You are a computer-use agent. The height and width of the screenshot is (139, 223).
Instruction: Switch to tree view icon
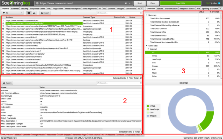coord(34,13)
